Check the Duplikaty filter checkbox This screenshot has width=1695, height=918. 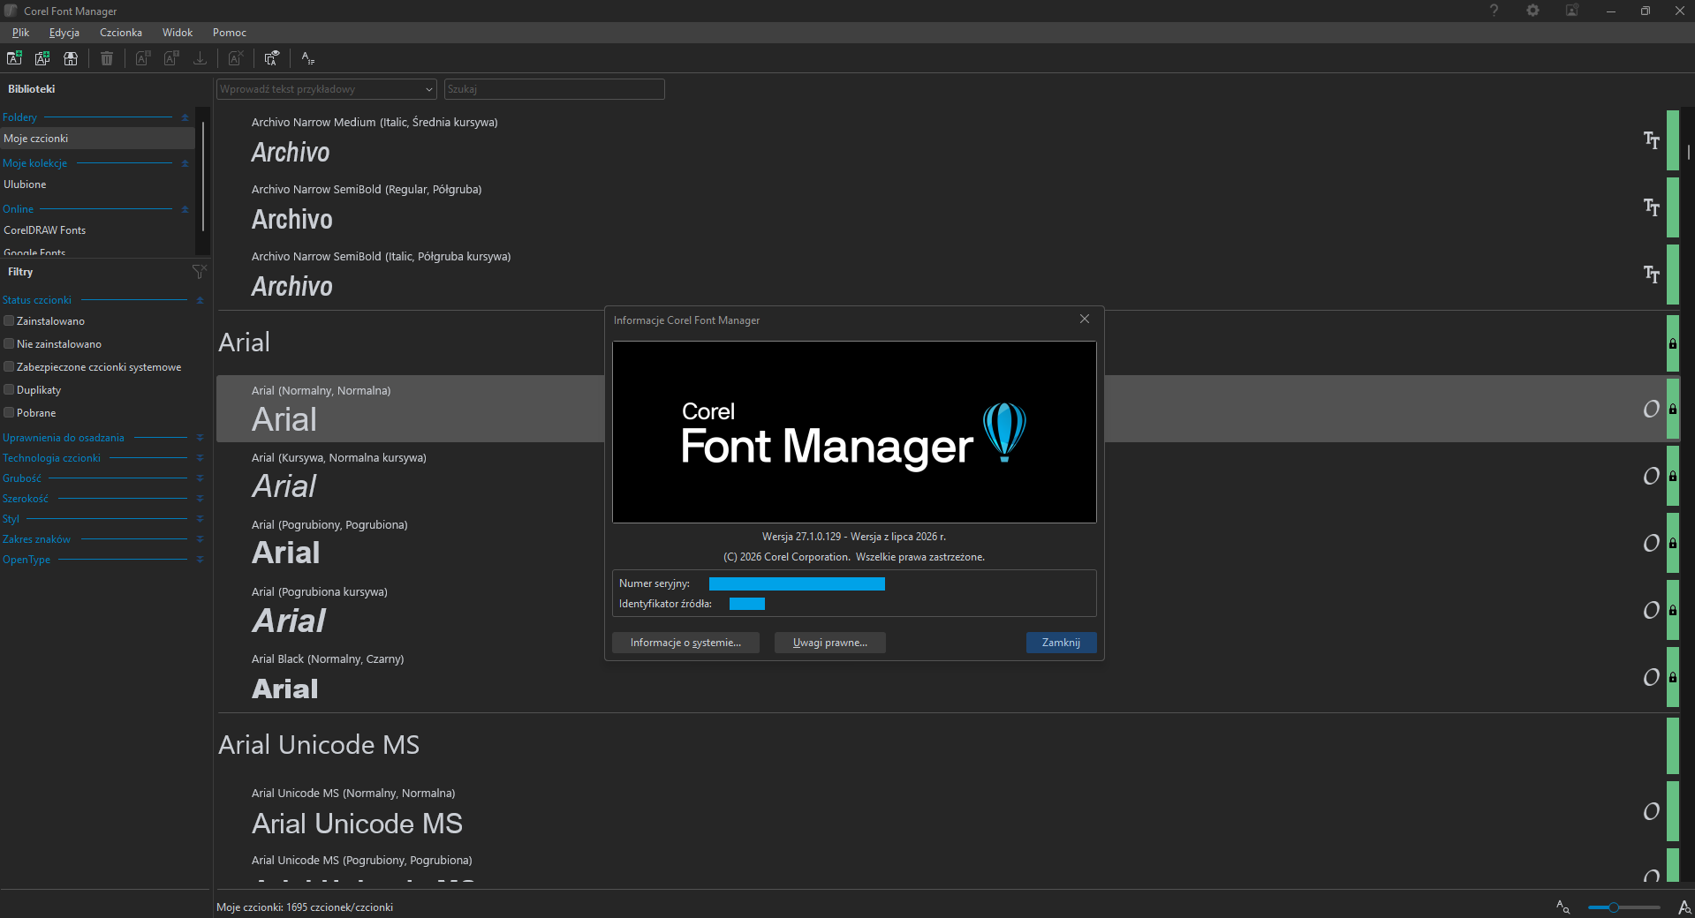9,390
